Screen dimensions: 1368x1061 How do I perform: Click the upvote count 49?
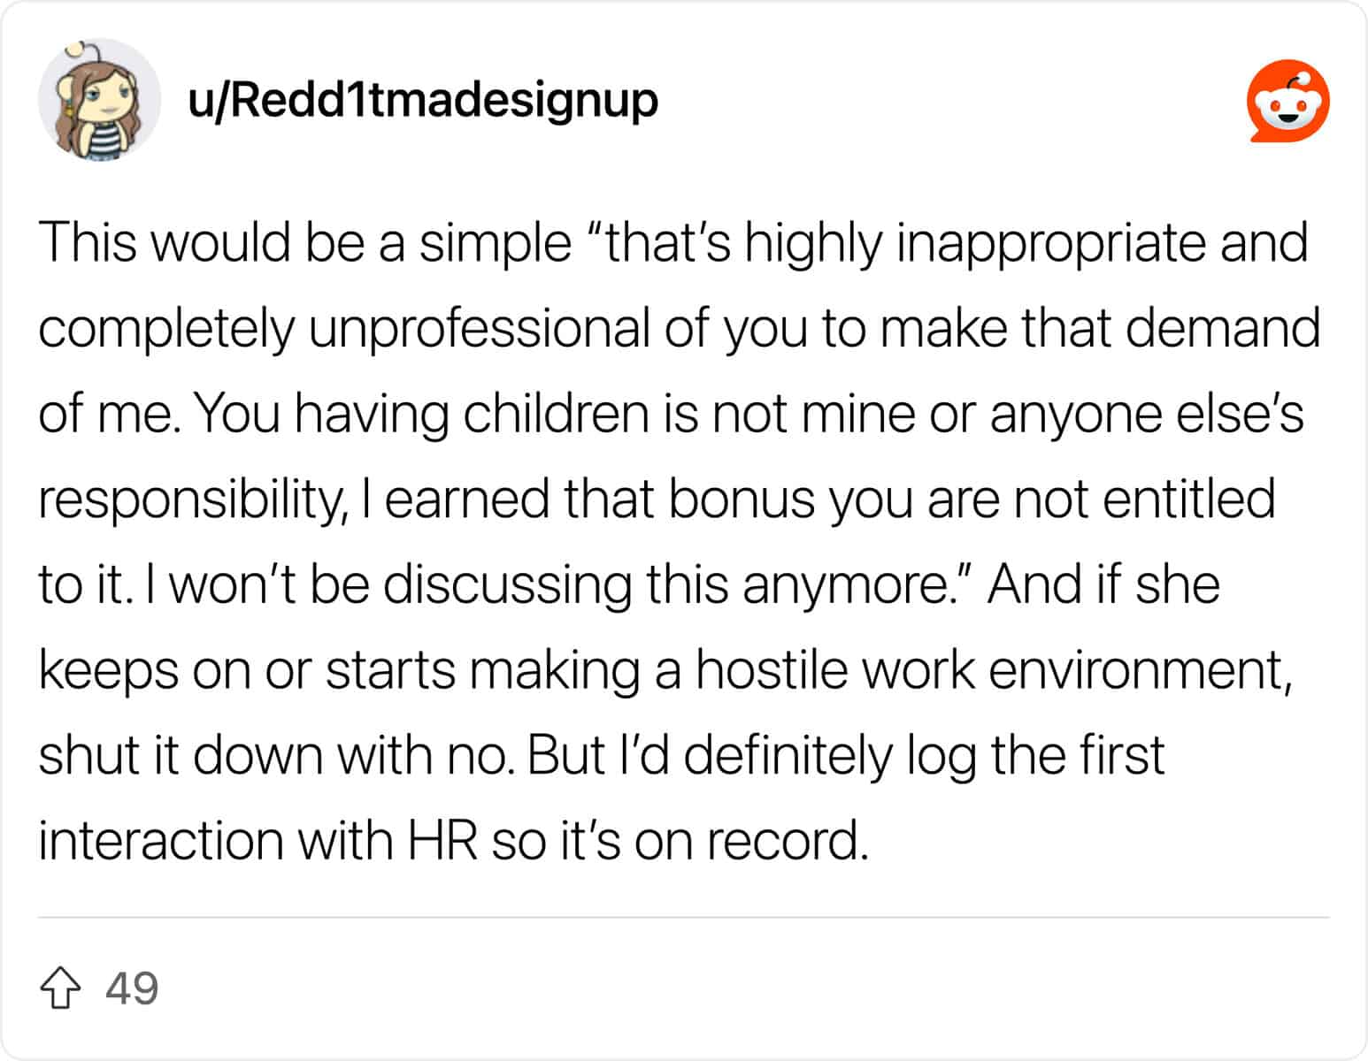point(132,988)
